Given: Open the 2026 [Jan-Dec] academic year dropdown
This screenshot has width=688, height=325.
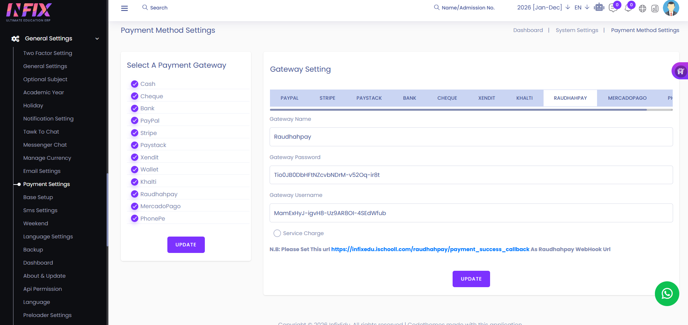Looking at the screenshot, I should point(544,7).
